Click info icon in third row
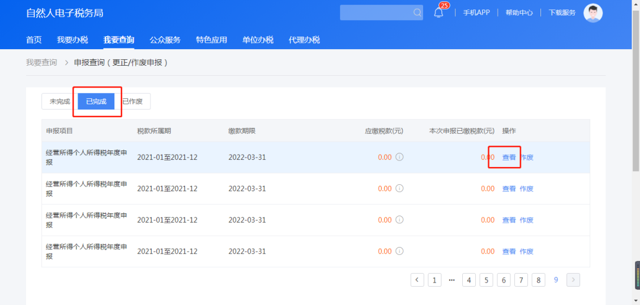 coord(399,220)
